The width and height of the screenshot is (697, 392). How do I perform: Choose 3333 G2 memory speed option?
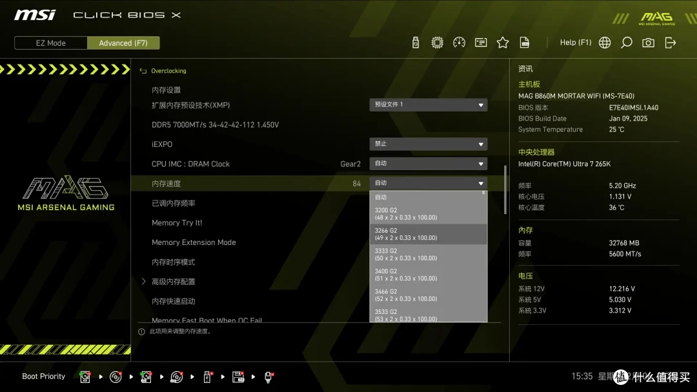click(428, 255)
